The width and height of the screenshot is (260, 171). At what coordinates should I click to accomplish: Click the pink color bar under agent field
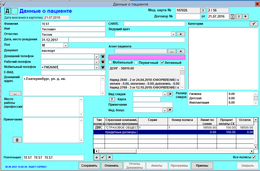[x=147, y=57]
